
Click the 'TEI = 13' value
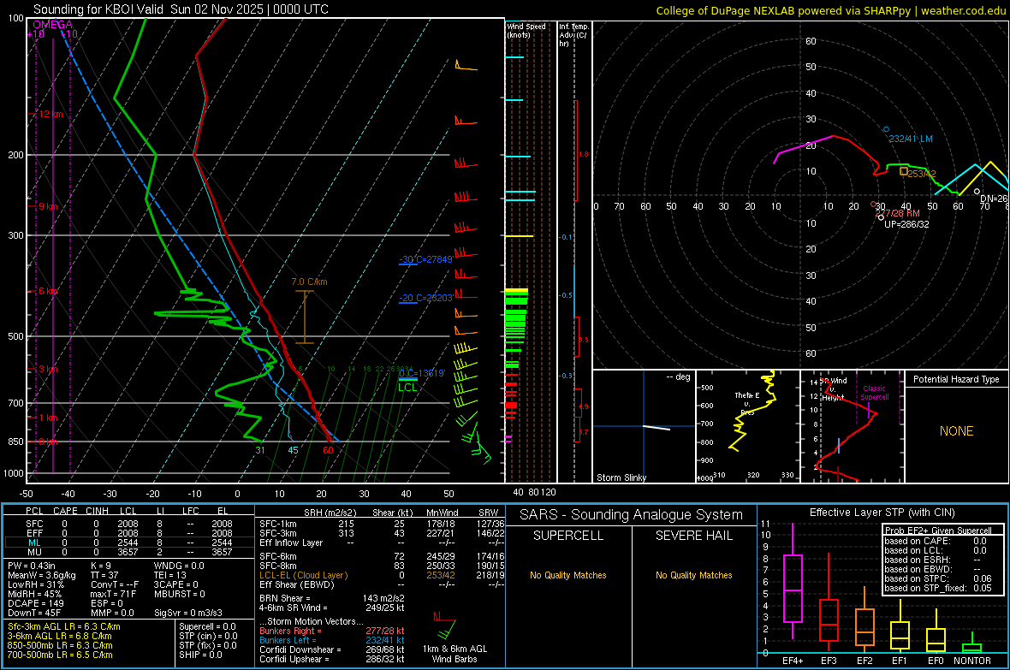click(170, 575)
